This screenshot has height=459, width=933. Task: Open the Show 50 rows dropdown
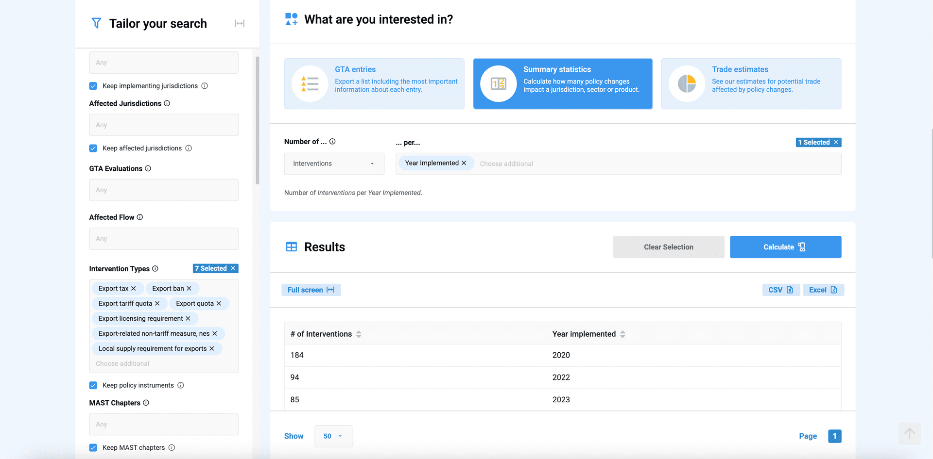tap(333, 436)
